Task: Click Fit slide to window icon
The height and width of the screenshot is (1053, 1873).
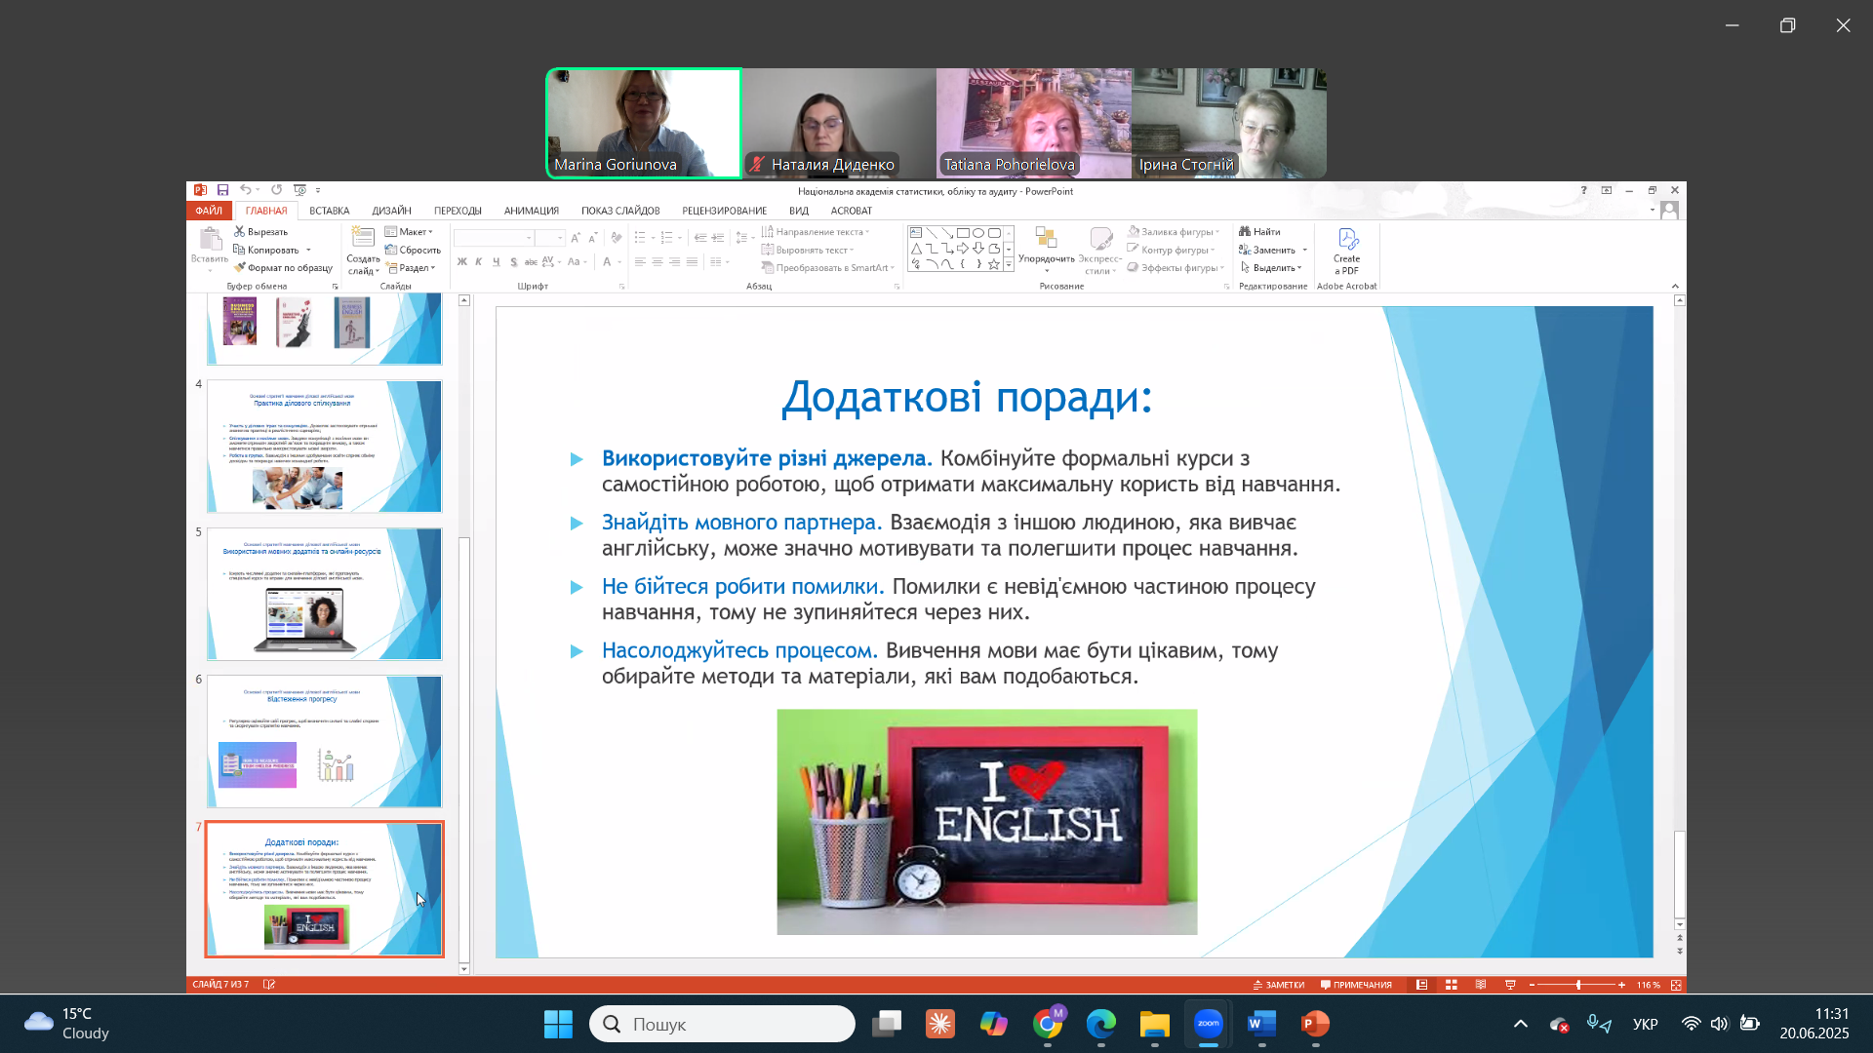Action: 1676,985
